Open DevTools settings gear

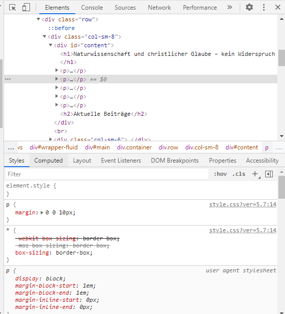pos(249,8)
